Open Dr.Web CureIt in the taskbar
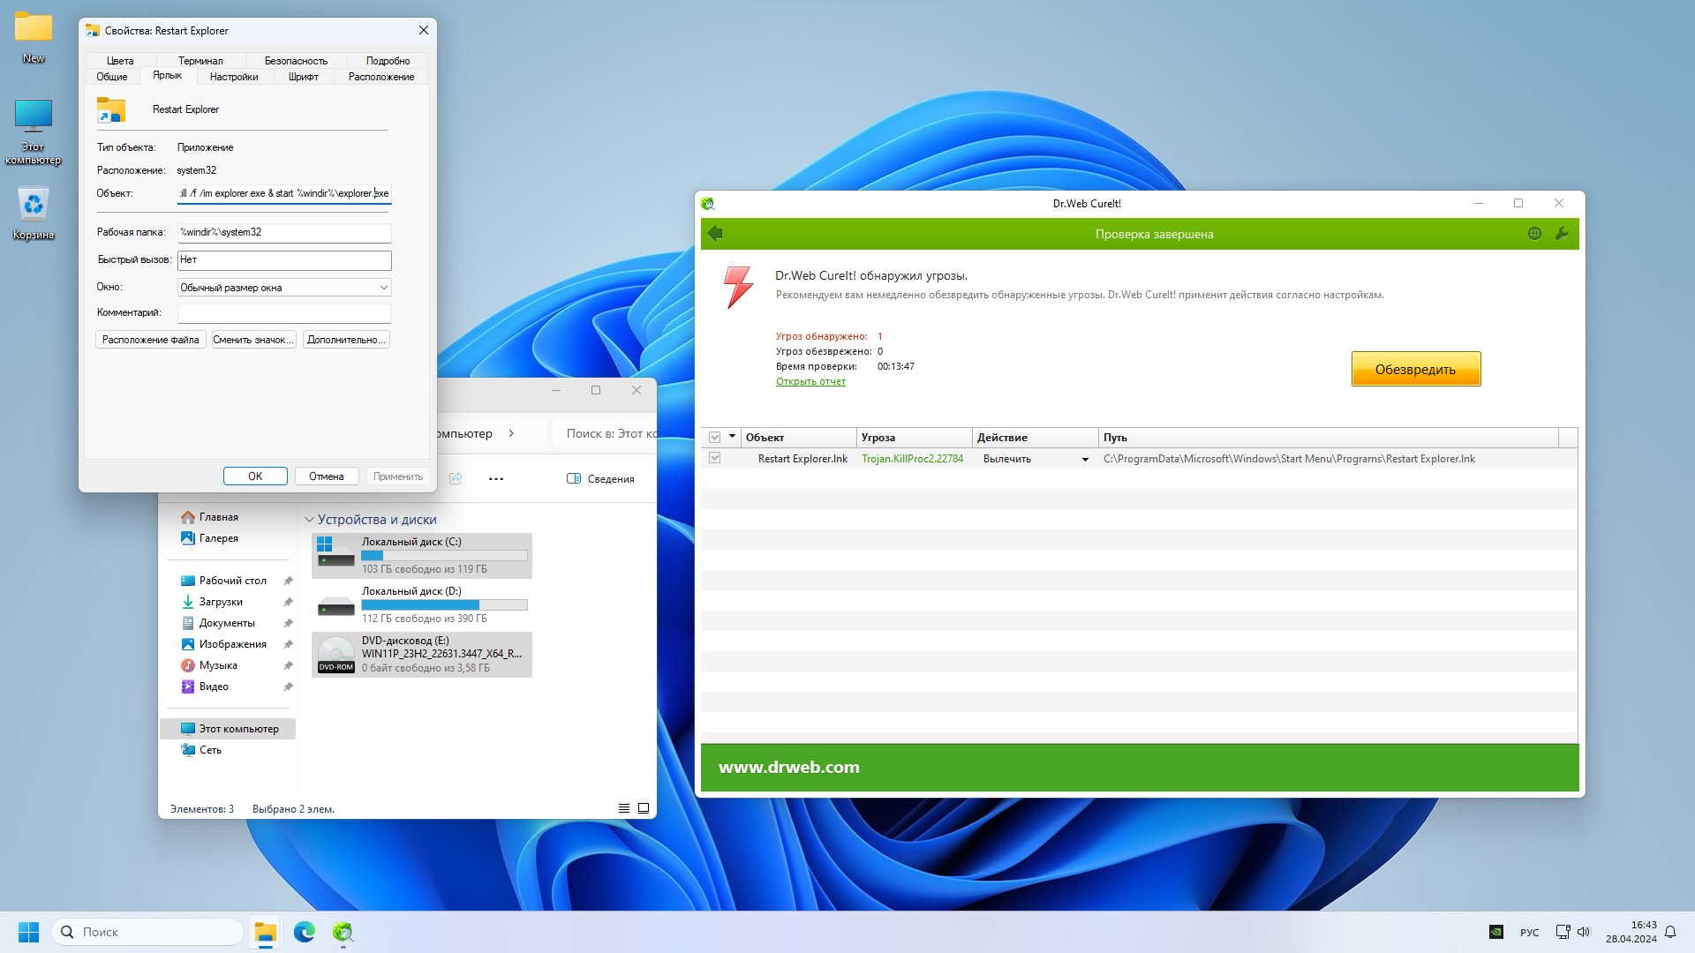This screenshot has width=1695, height=953. (x=343, y=932)
